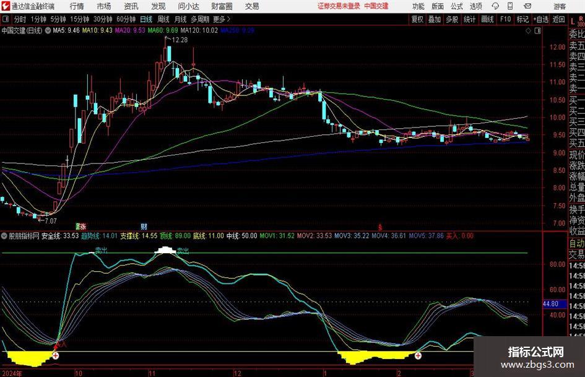This screenshot has width=585, height=377.
Task: Open the 公式 menu
Action: tap(457, 6)
